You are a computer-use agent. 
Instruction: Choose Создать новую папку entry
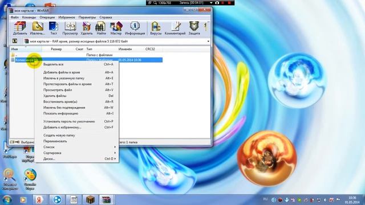77,136
